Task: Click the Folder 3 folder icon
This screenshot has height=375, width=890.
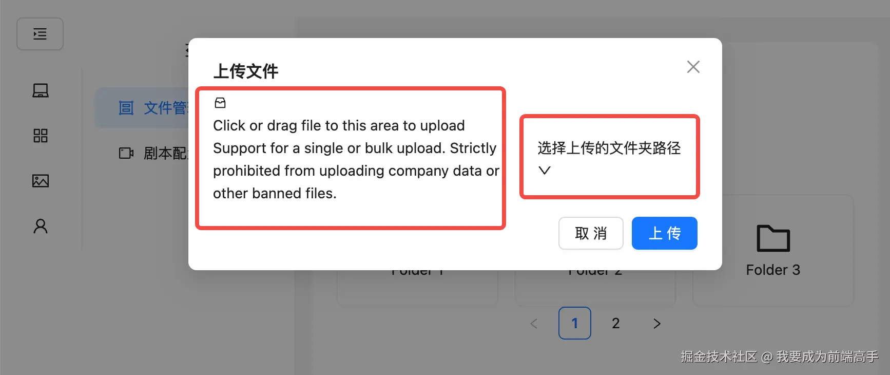Action: tap(773, 238)
